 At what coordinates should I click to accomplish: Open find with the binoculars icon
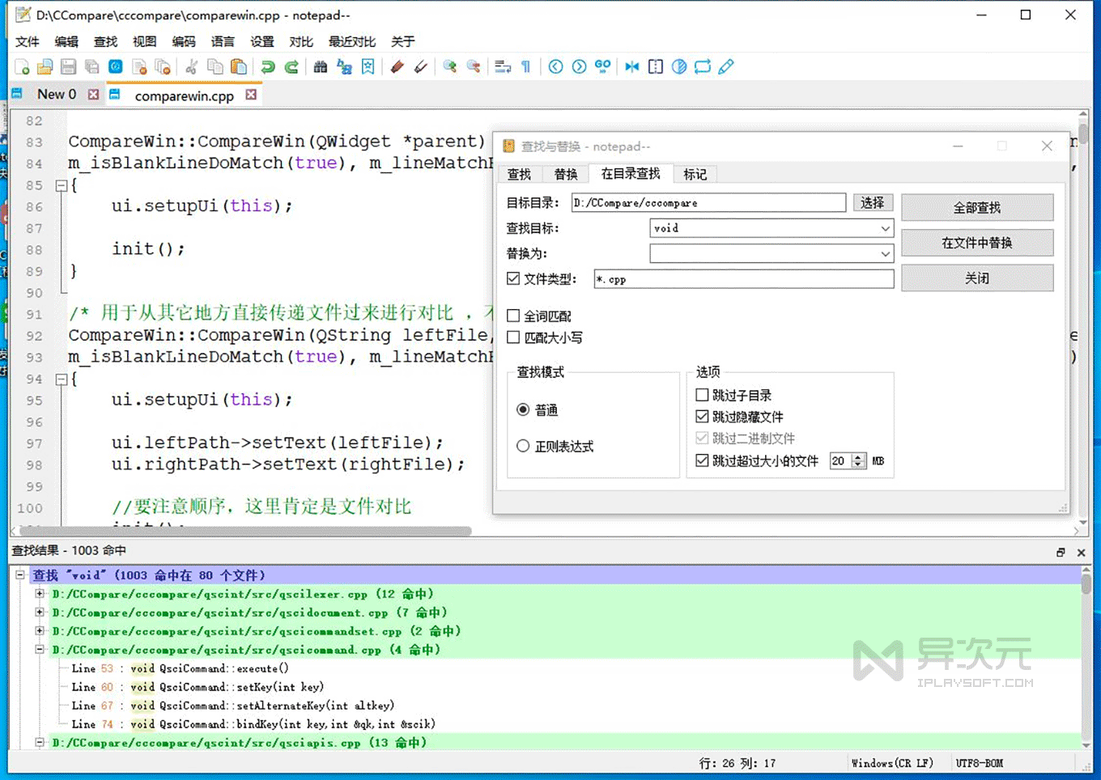[321, 67]
